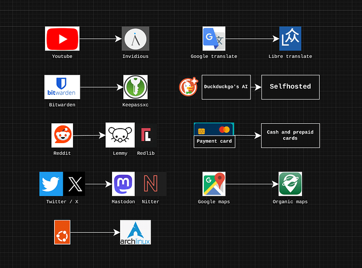Viewport: 362px width, 268px height.
Task: Click the Reddit caption text
Action: (62, 153)
